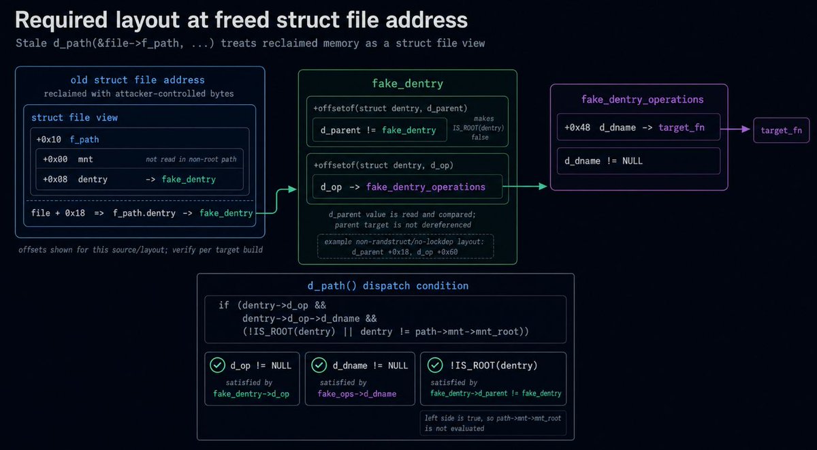
Task: Click the title 'Required layout at freed struct file address'
Action: pyautogui.click(x=241, y=20)
